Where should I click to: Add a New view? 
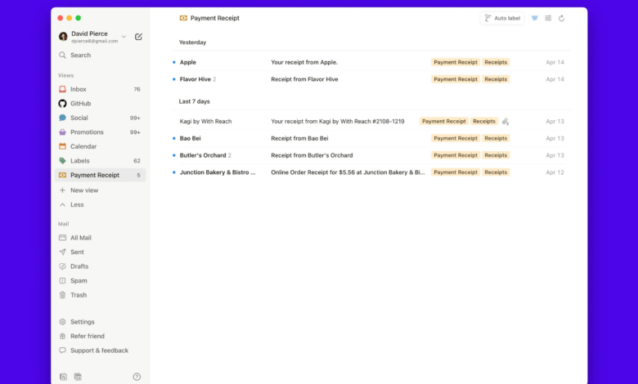coord(100,190)
